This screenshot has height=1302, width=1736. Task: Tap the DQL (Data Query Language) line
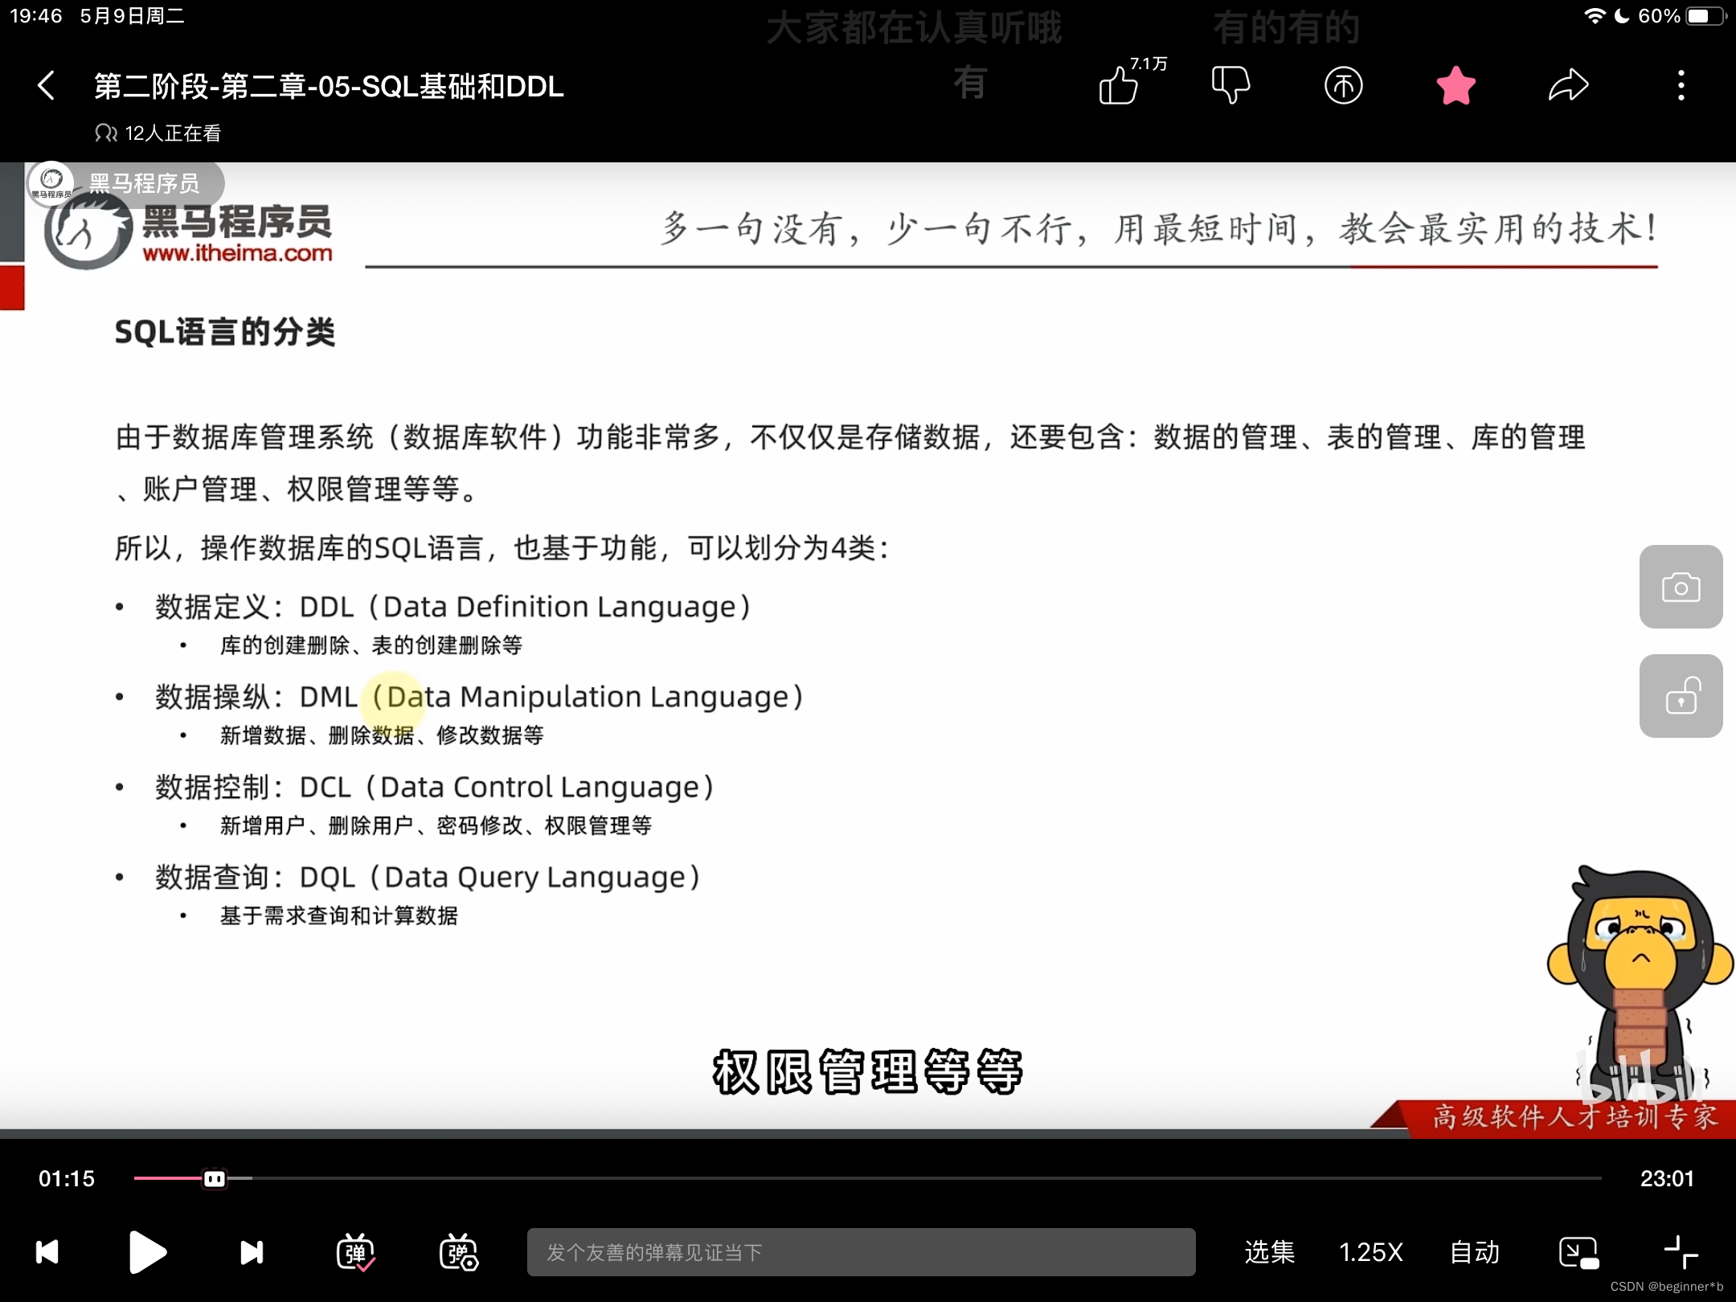[x=428, y=877]
